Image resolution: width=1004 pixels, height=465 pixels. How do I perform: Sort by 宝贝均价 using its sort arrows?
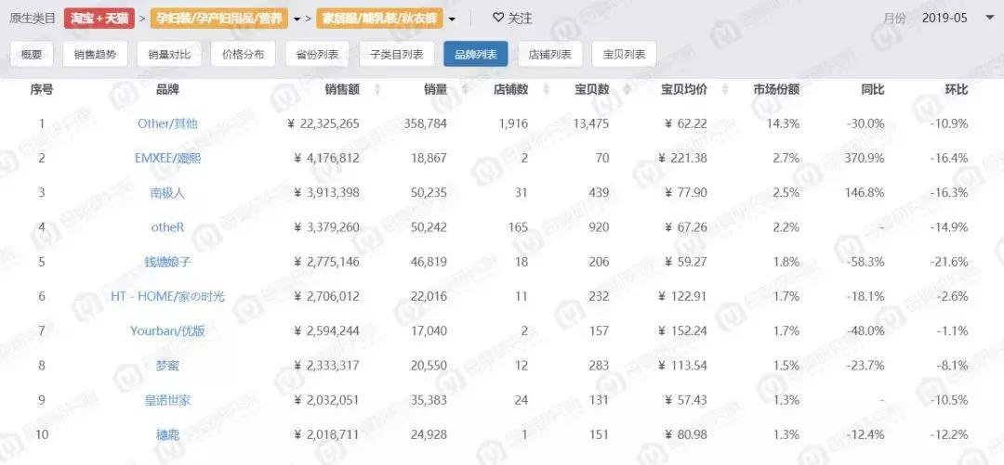tap(725, 90)
